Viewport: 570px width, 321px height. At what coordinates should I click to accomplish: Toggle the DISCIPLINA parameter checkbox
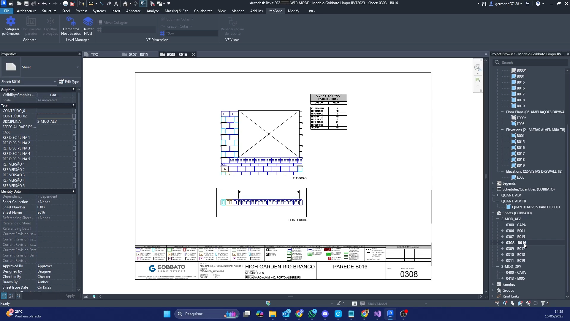point(74,122)
